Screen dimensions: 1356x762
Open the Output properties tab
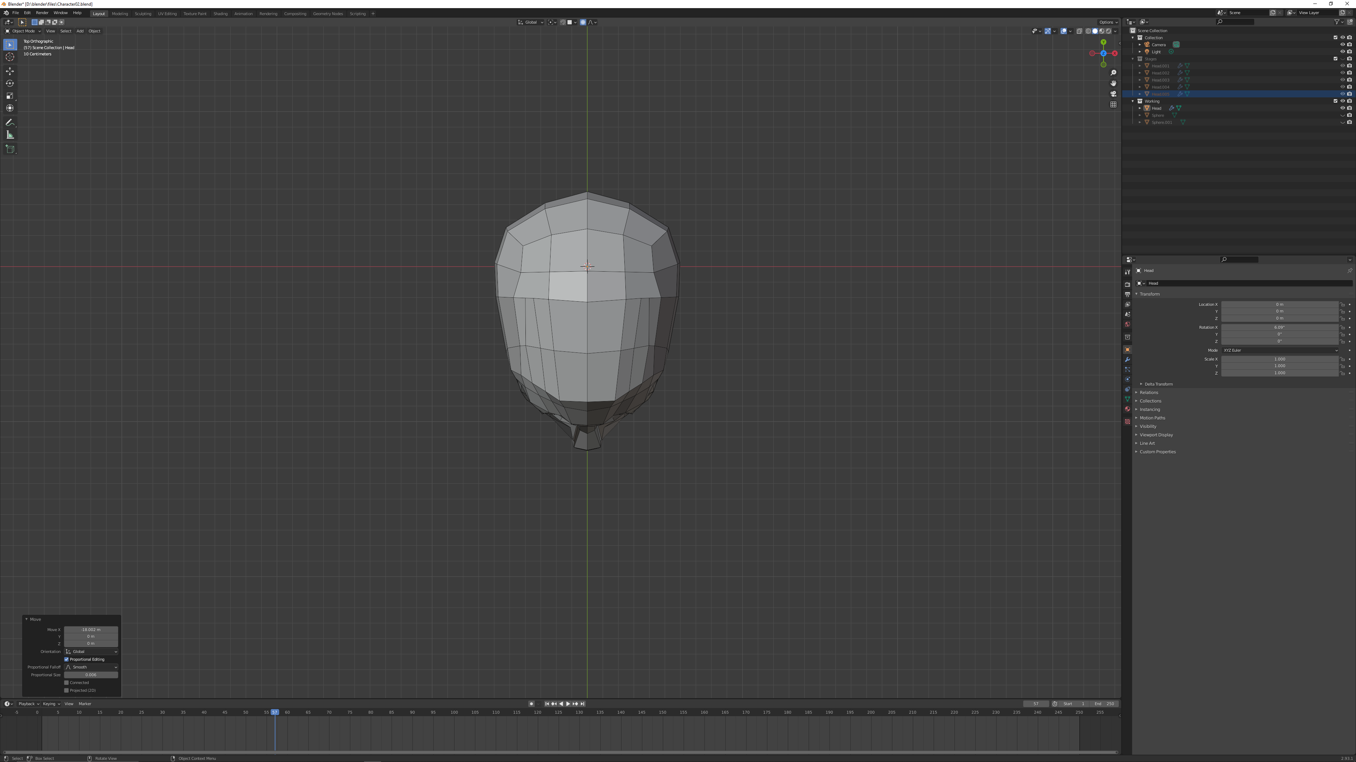[x=1127, y=295]
